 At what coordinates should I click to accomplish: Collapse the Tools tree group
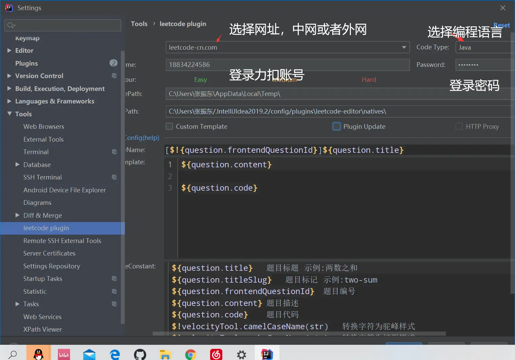[x=9, y=114]
